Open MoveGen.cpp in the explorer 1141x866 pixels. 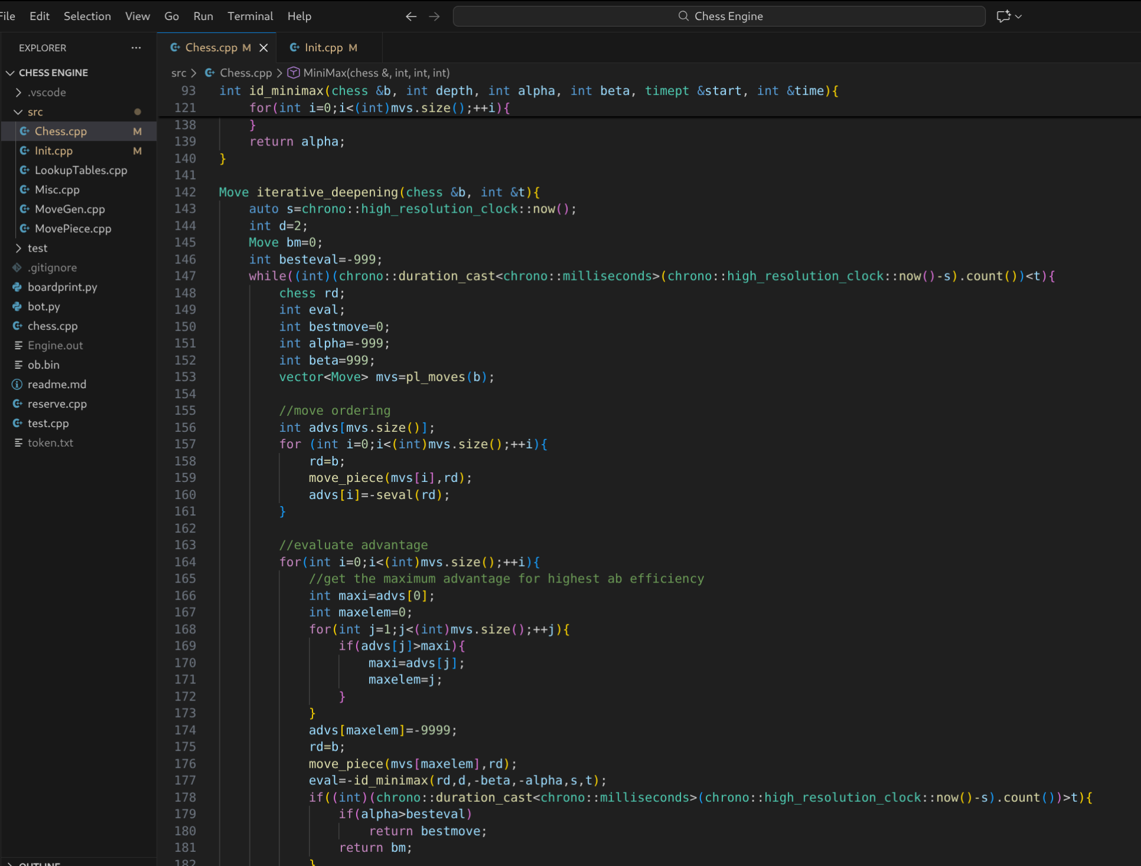[70, 209]
